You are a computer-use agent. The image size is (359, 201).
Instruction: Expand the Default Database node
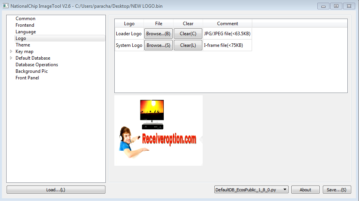[11, 58]
